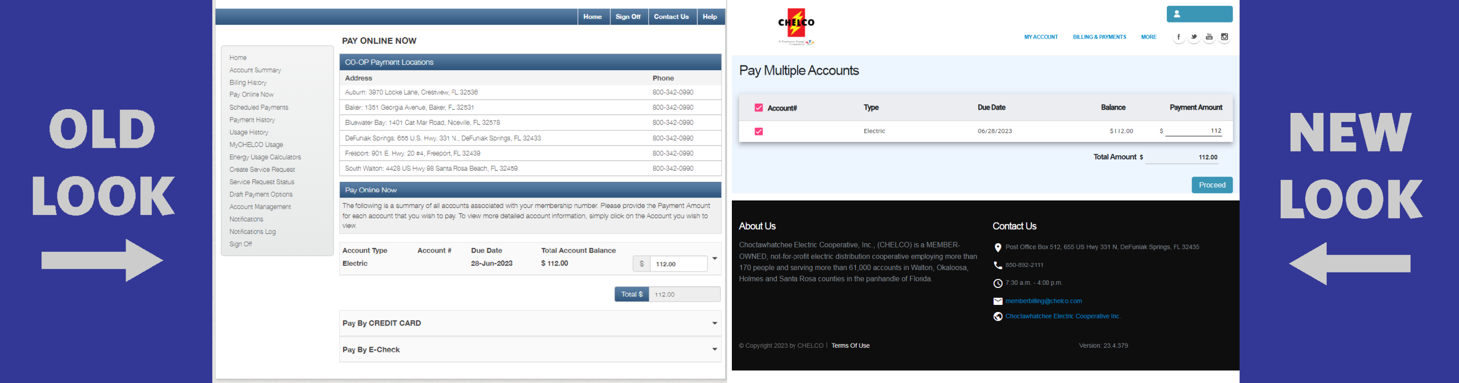The image size is (1459, 383).
Task: Go to Home in the old top navigation bar
Action: pyautogui.click(x=593, y=17)
